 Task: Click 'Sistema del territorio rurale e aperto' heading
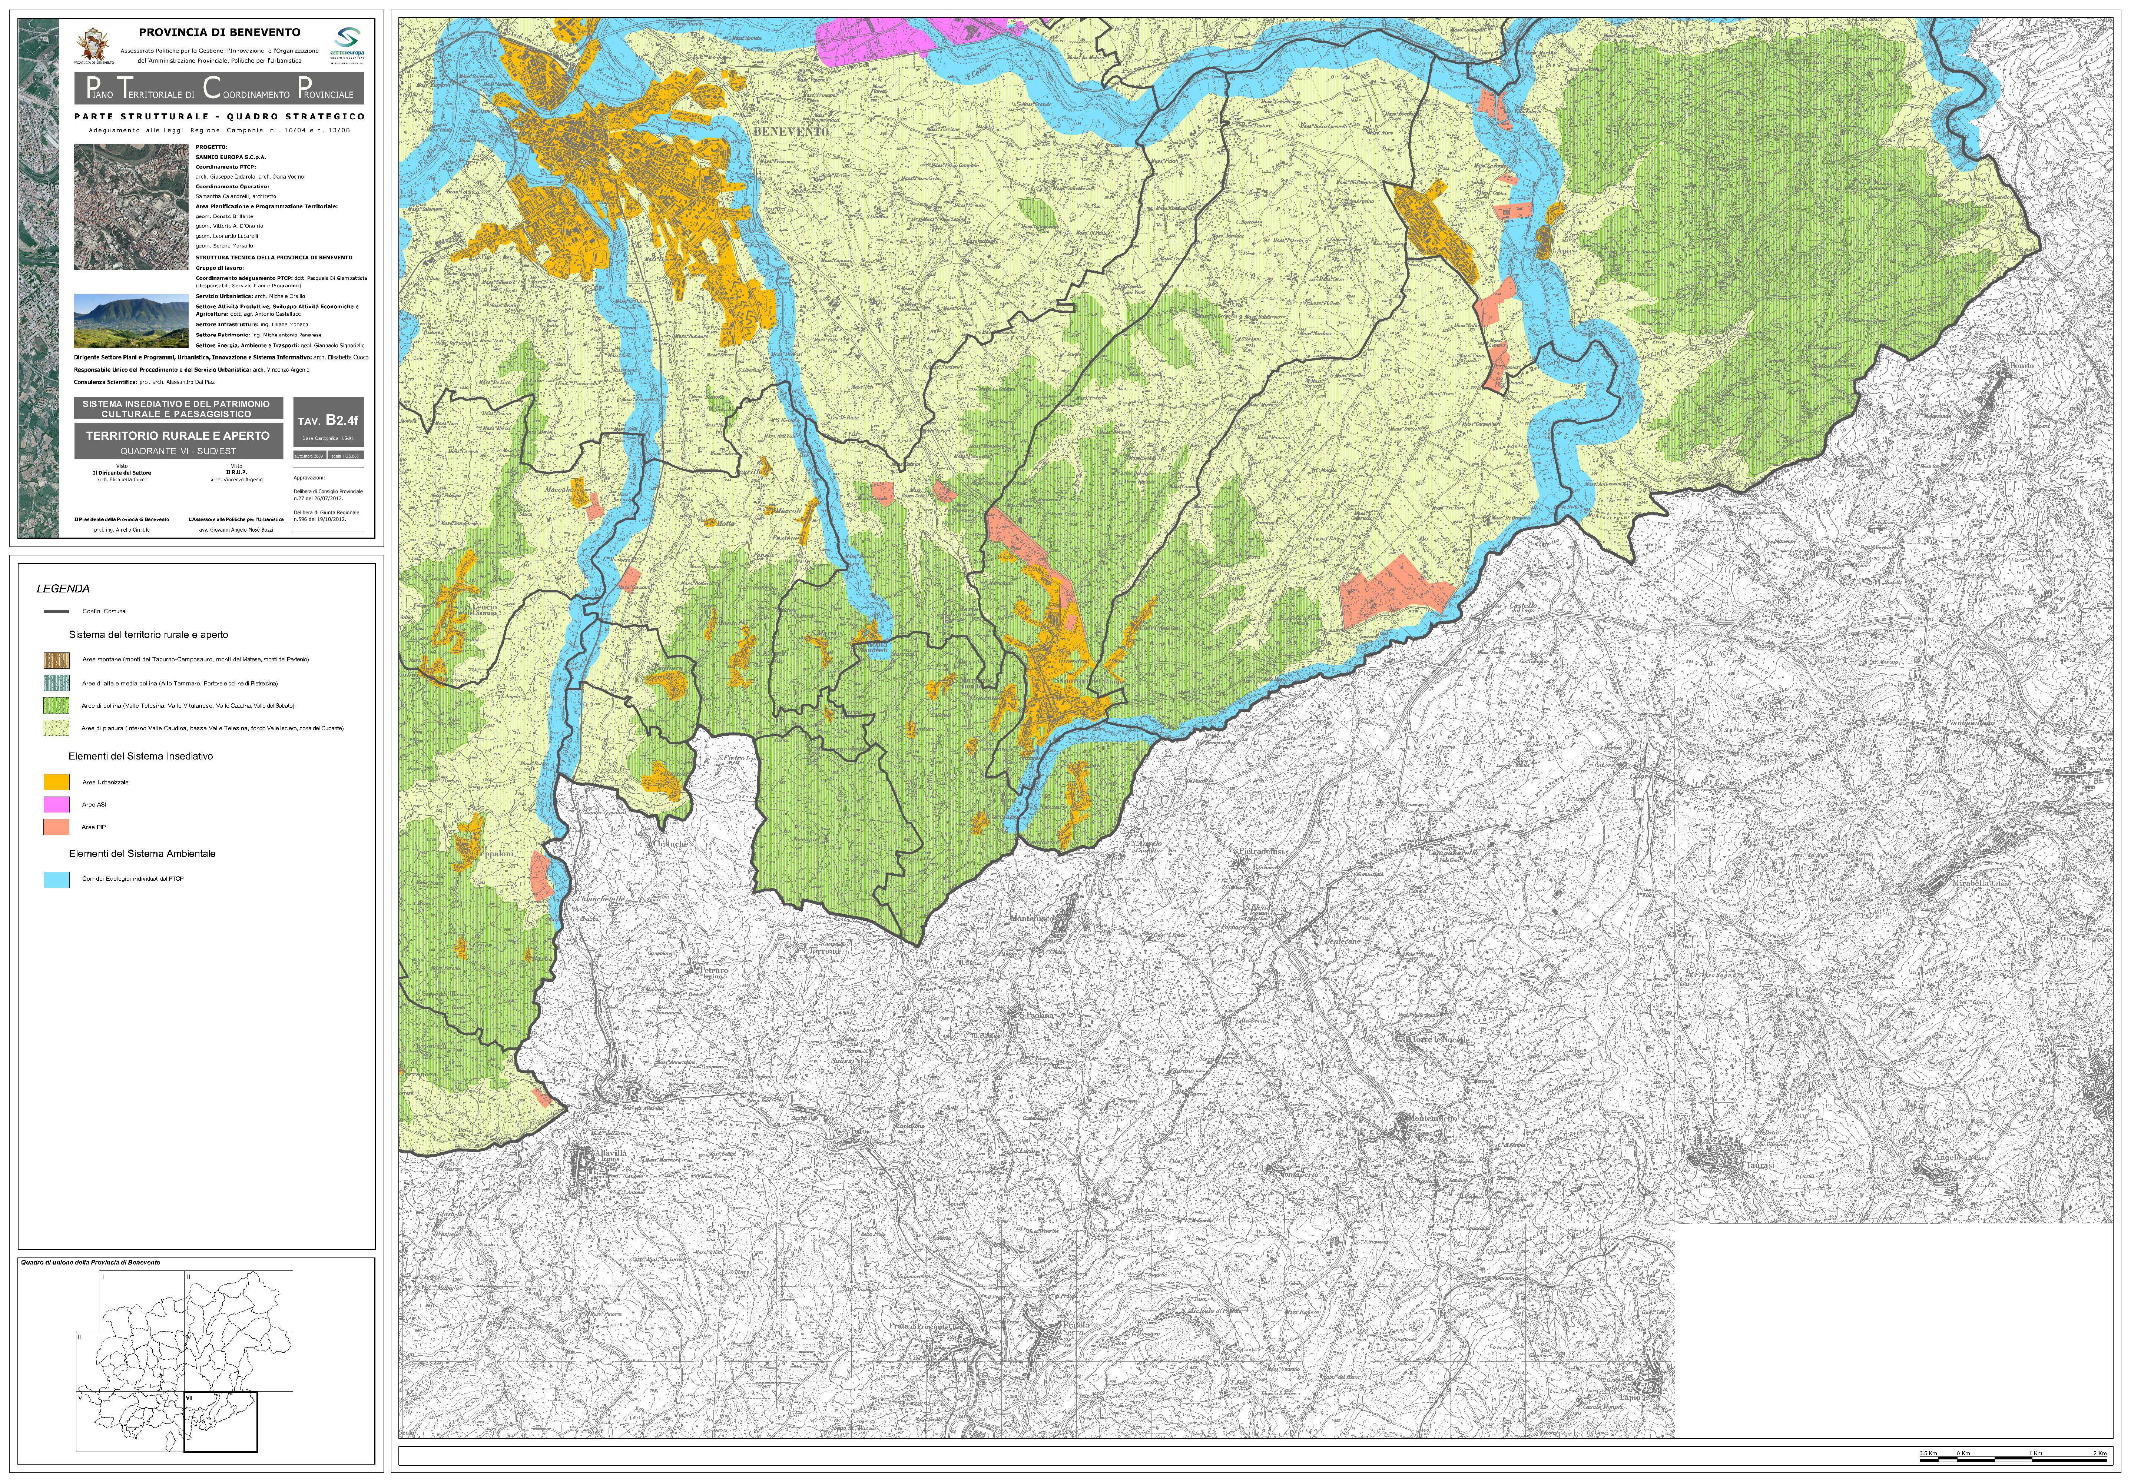click(x=149, y=635)
